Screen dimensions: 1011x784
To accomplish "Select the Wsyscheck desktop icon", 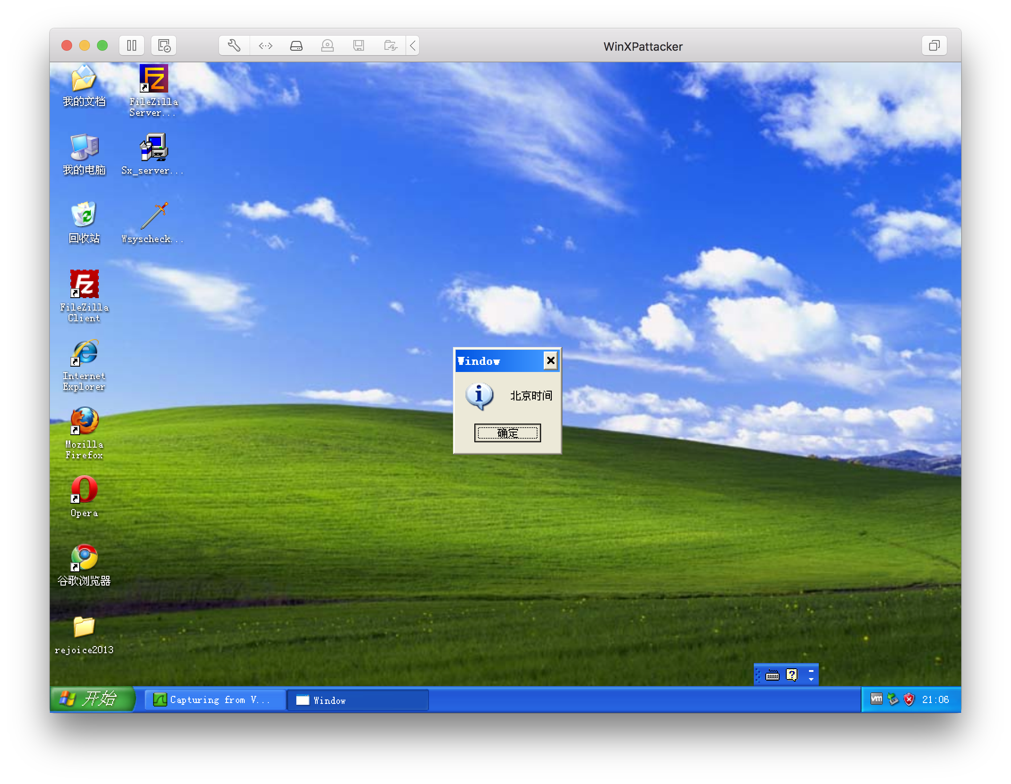I will tap(153, 223).
